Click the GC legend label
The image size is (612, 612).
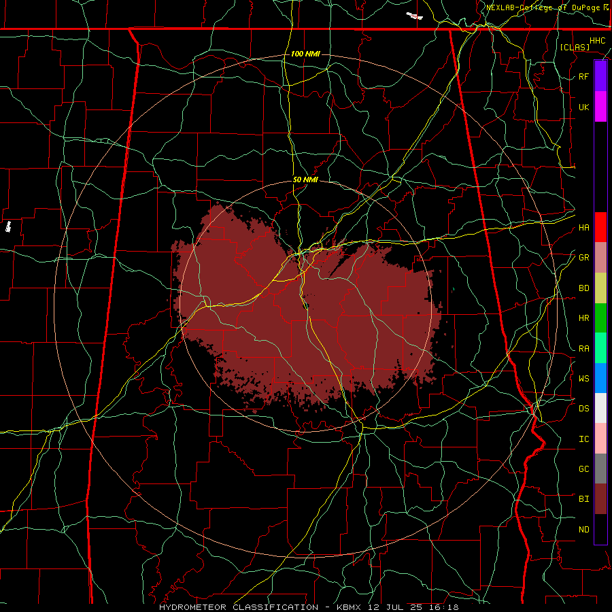(583, 469)
